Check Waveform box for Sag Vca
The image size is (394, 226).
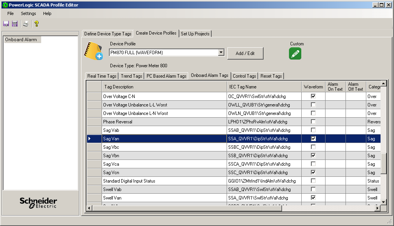pos(313,164)
